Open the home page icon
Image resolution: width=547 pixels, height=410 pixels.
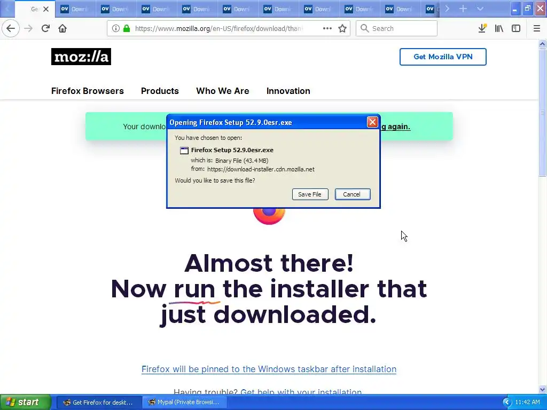(x=62, y=29)
